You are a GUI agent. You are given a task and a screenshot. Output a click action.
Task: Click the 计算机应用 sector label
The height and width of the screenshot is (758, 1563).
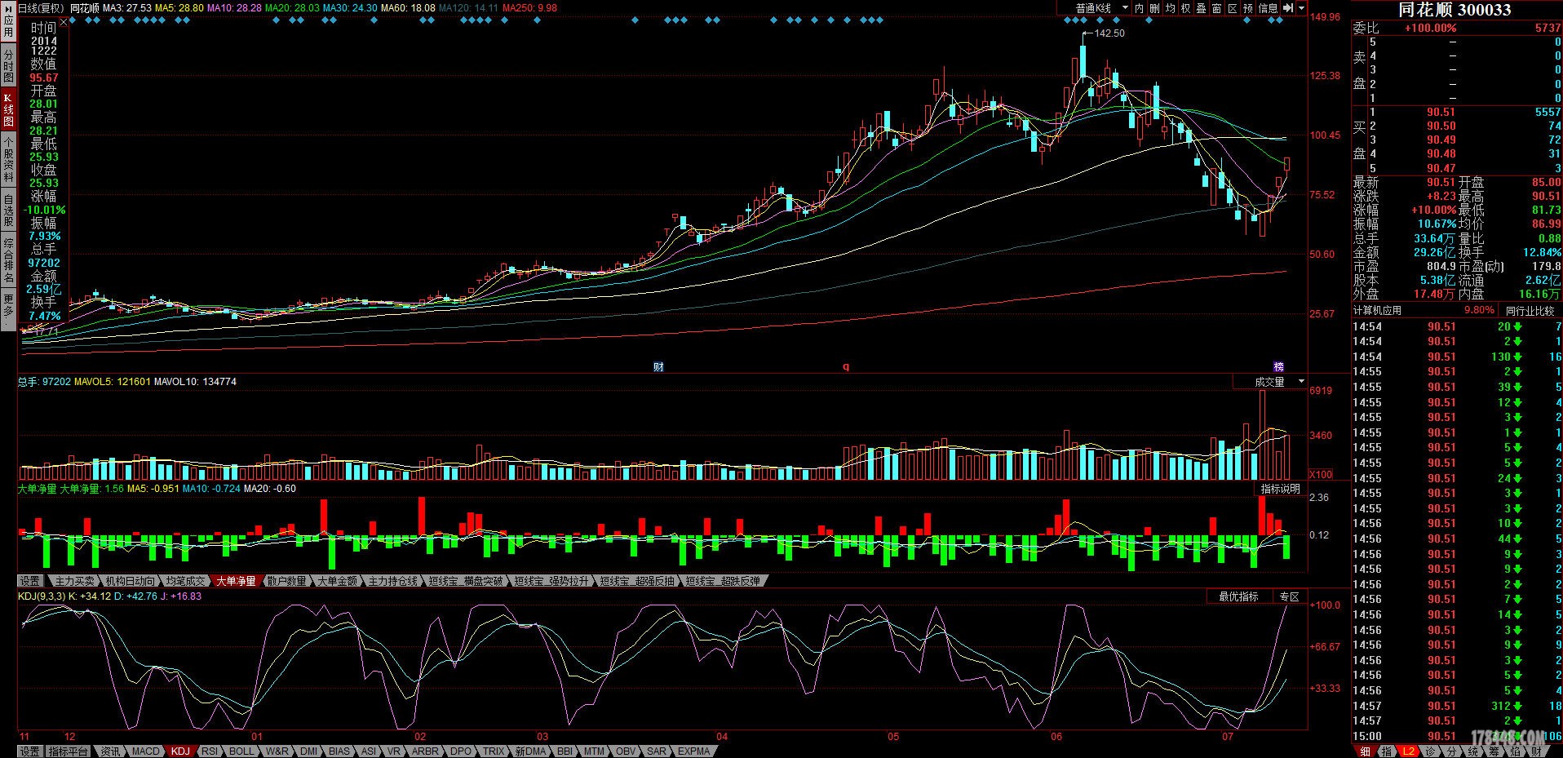1377,311
